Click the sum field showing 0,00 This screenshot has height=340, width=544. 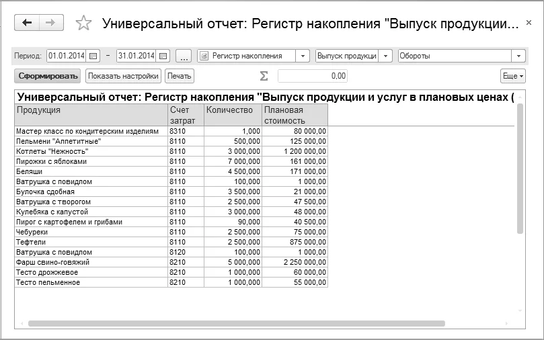click(312, 76)
